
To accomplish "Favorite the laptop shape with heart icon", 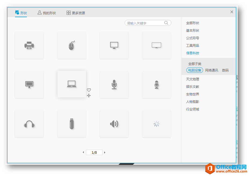I will pyautogui.click(x=89, y=90).
